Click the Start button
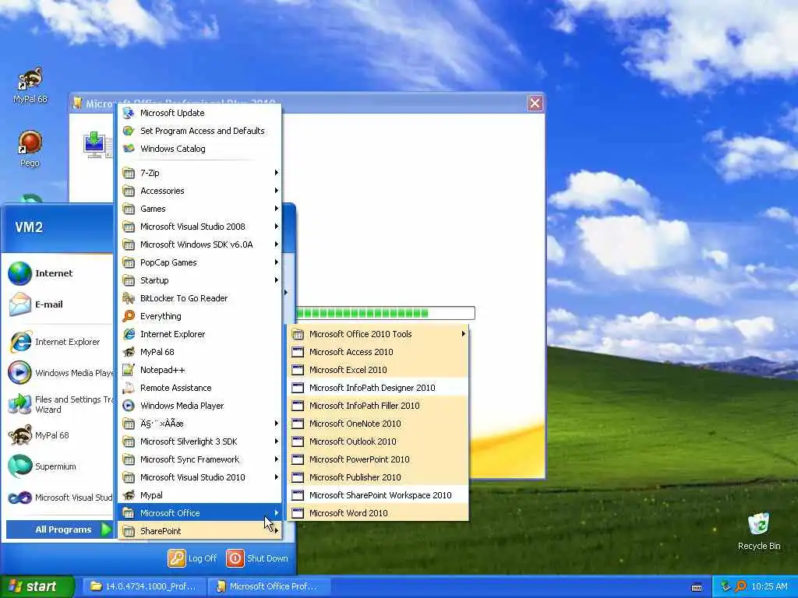The image size is (798, 598). [37, 586]
